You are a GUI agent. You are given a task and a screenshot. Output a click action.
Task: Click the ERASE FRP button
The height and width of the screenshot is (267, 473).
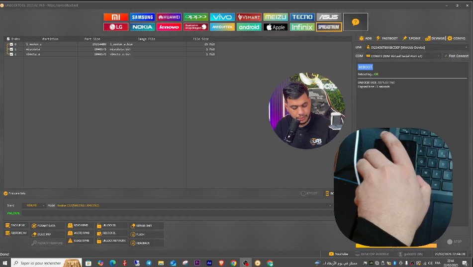click(47, 234)
